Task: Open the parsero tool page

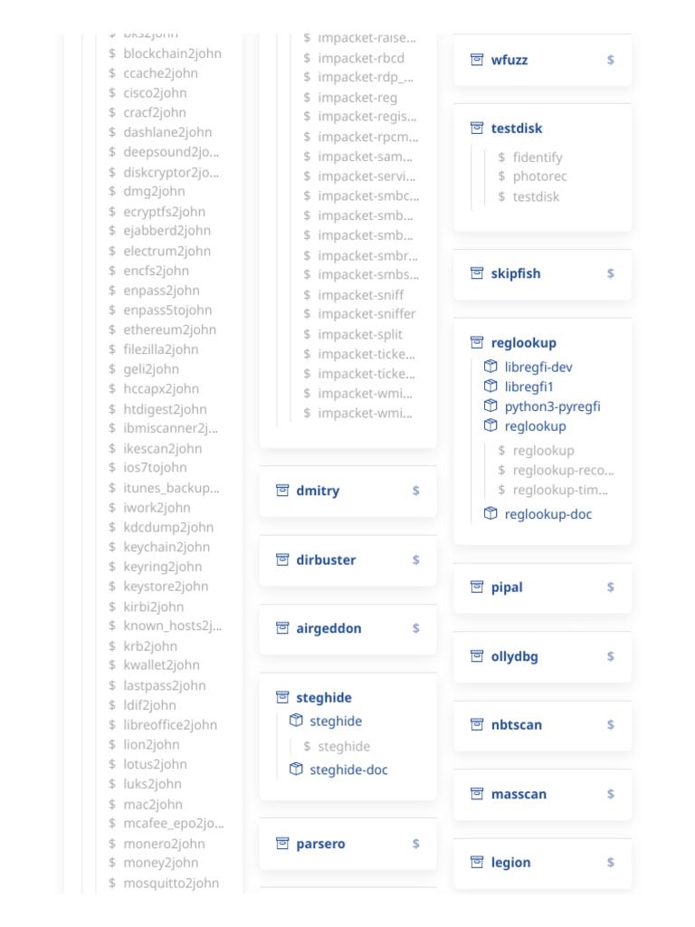Action: click(320, 844)
